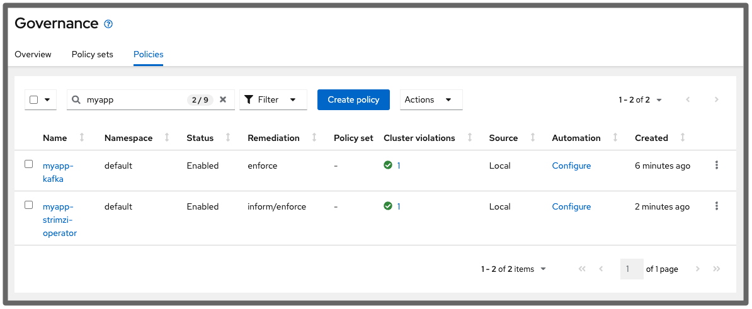This screenshot has height=309, width=752.
Task: Sort table by Name column icon
Action: (x=82, y=138)
